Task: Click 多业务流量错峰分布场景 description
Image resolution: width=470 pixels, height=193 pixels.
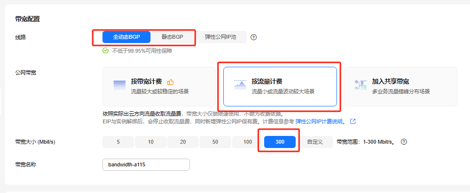Action: [401, 92]
